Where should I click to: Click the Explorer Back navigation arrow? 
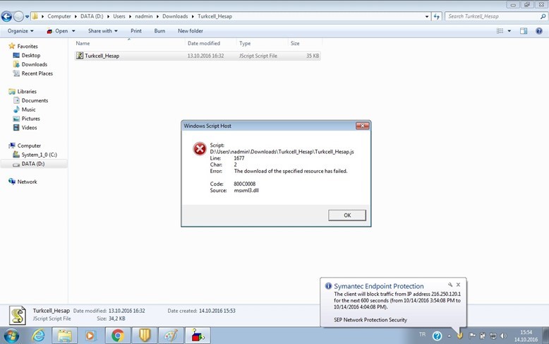pyautogui.click(x=6, y=16)
